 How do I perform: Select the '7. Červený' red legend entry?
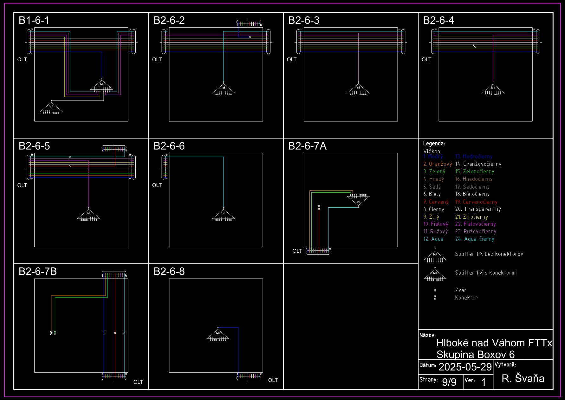coord(436,202)
